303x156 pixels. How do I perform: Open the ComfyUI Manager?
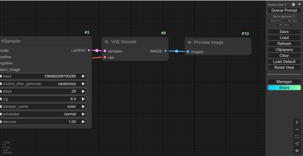pyautogui.click(x=284, y=82)
